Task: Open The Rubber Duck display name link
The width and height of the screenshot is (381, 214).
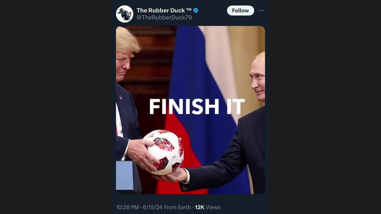Action: tap(164, 10)
